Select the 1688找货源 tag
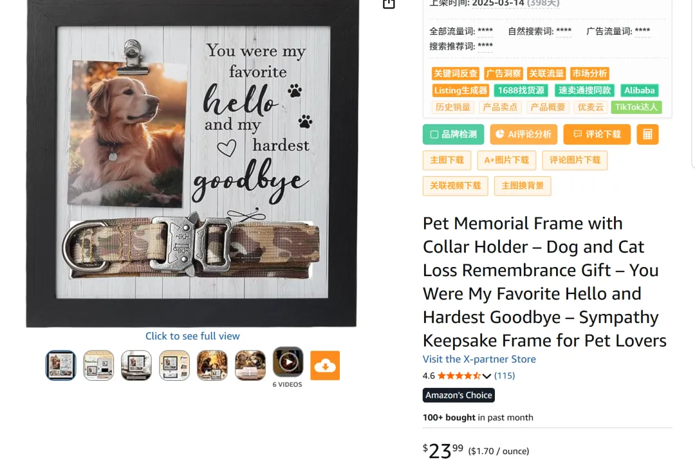The image size is (695, 460). coord(521,91)
